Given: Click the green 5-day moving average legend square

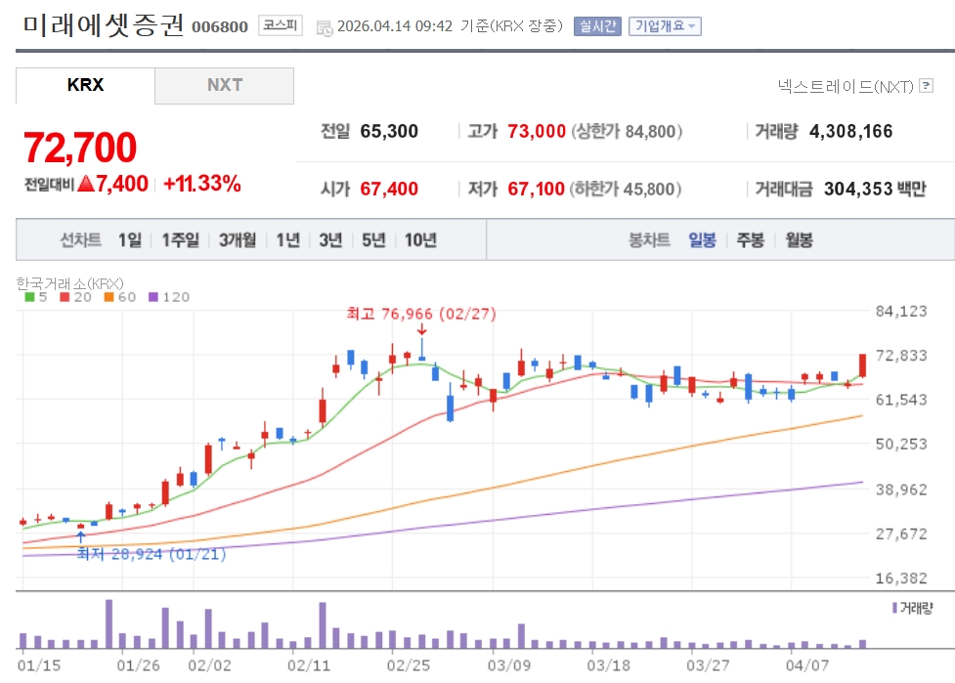Looking at the screenshot, I should (29, 297).
